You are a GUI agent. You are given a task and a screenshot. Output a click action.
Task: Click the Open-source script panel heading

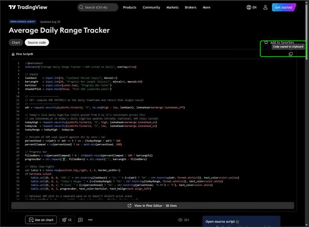click(220, 222)
